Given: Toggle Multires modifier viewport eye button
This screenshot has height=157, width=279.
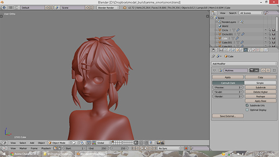Looking at the screenshot, I should (x=257, y=70).
